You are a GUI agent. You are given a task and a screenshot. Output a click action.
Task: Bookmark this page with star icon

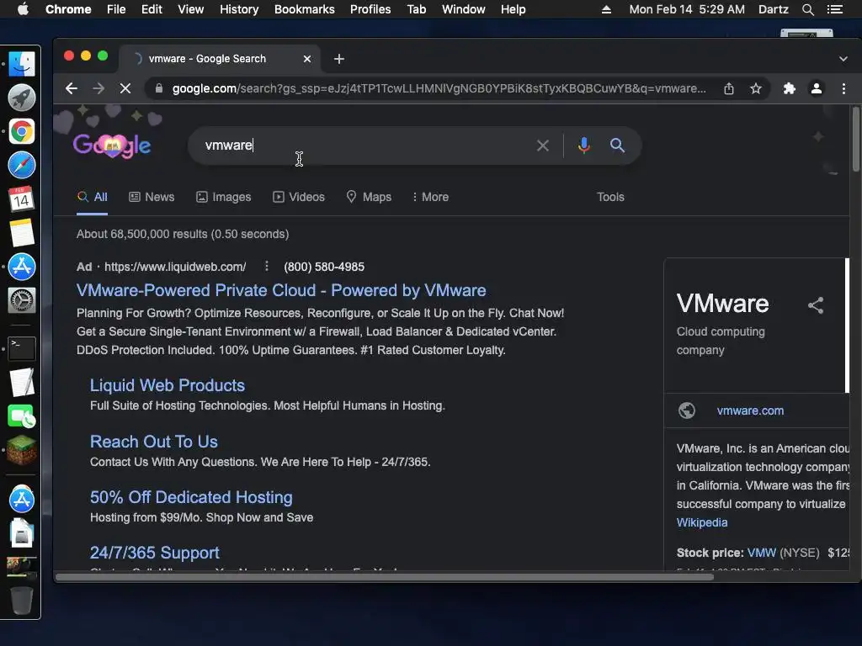756,88
